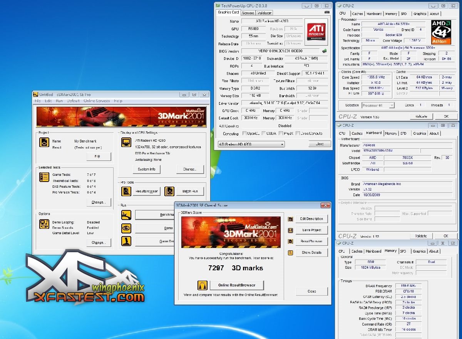Viewport: 462px width, 339px height.
Task: Click the System Info button
Action: coord(147,169)
